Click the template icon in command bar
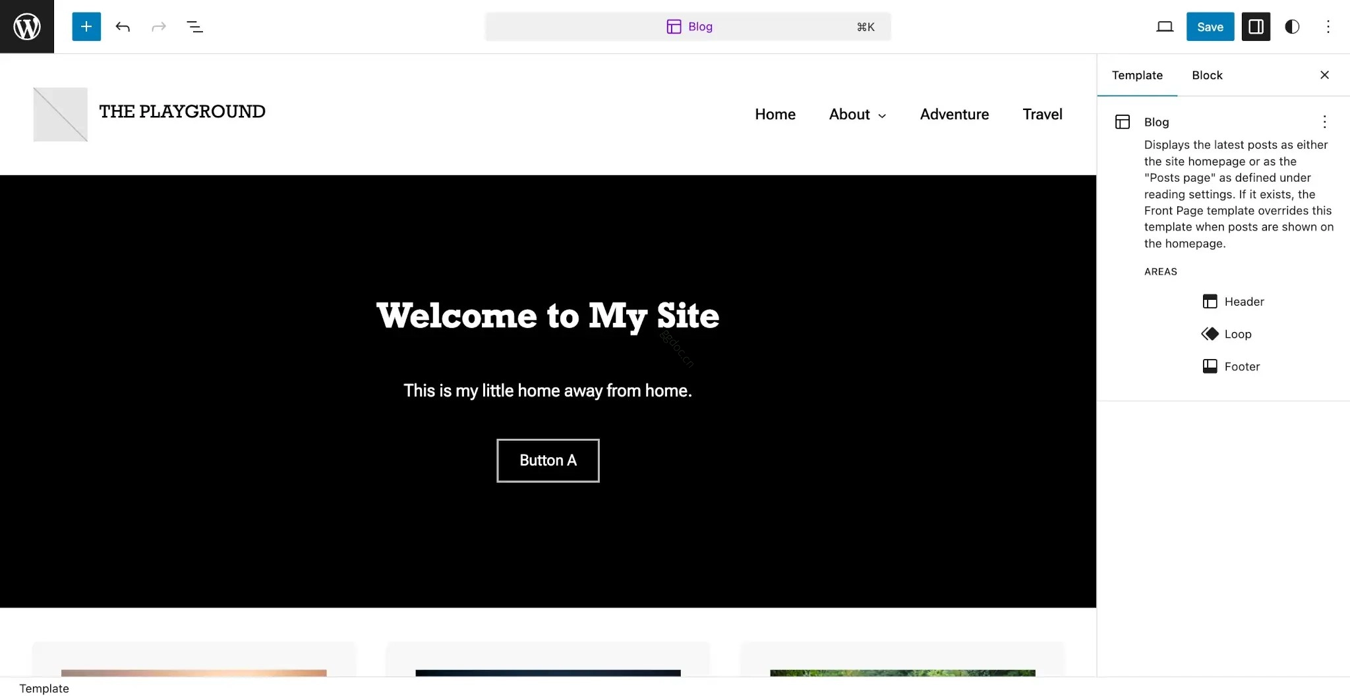Viewport: 1350px width, 699px height. 674,26
